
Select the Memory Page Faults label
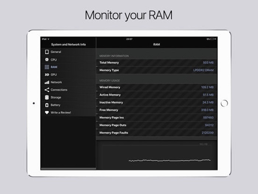114,133
